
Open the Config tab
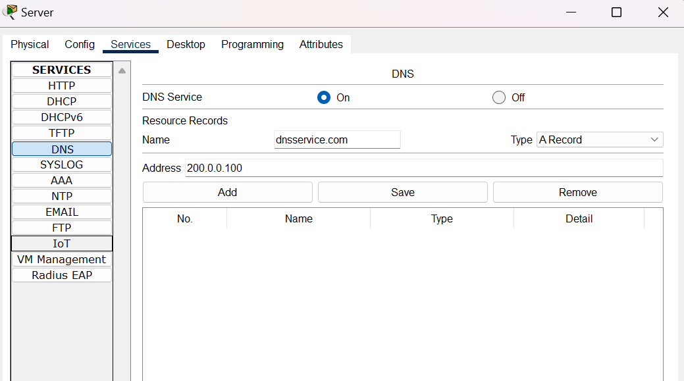[x=80, y=44]
